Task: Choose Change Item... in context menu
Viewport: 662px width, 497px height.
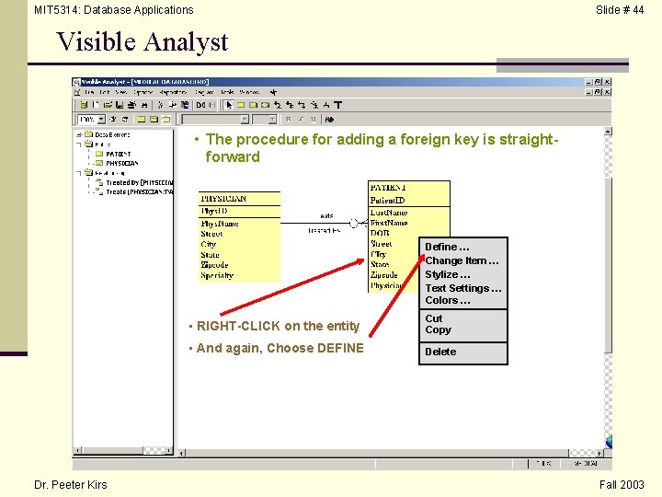Action: coord(462,260)
